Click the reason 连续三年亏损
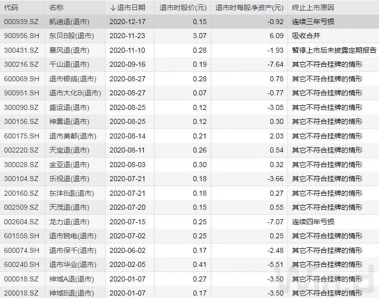 (x=313, y=22)
